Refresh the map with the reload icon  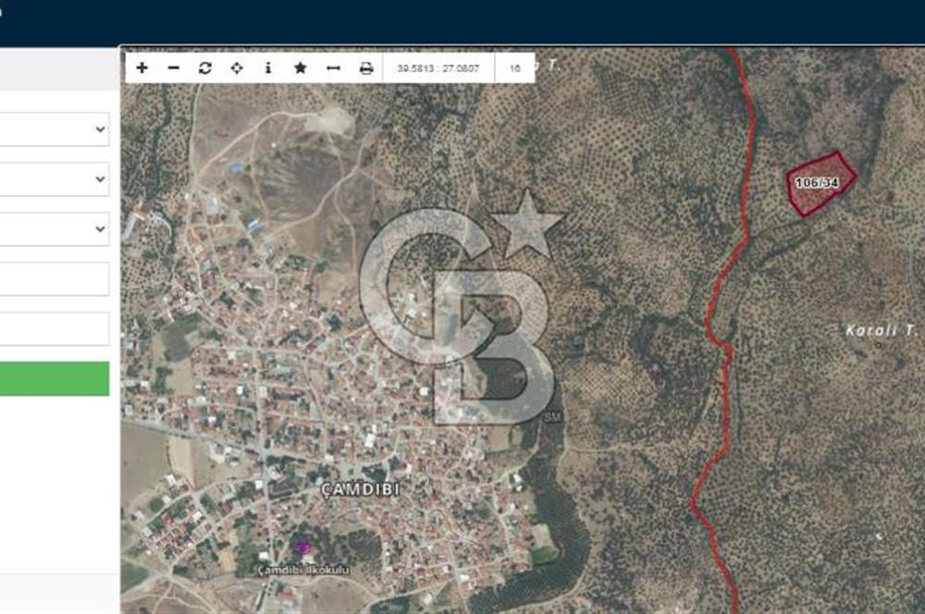click(x=205, y=68)
